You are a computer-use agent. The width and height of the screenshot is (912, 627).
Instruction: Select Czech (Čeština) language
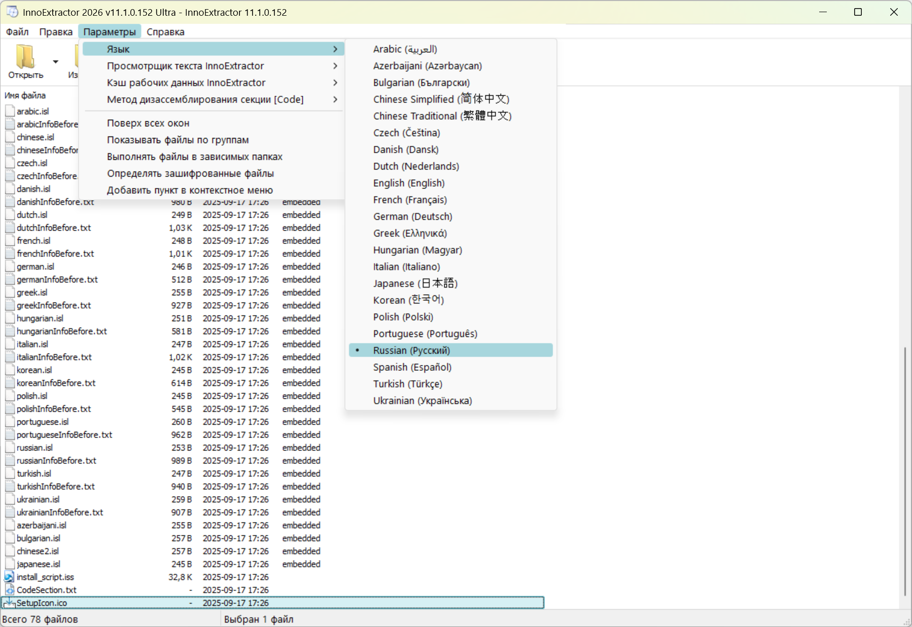[x=451, y=133]
